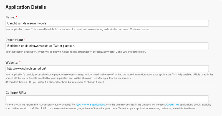Click the Website: field label

[x=12, y=63]
